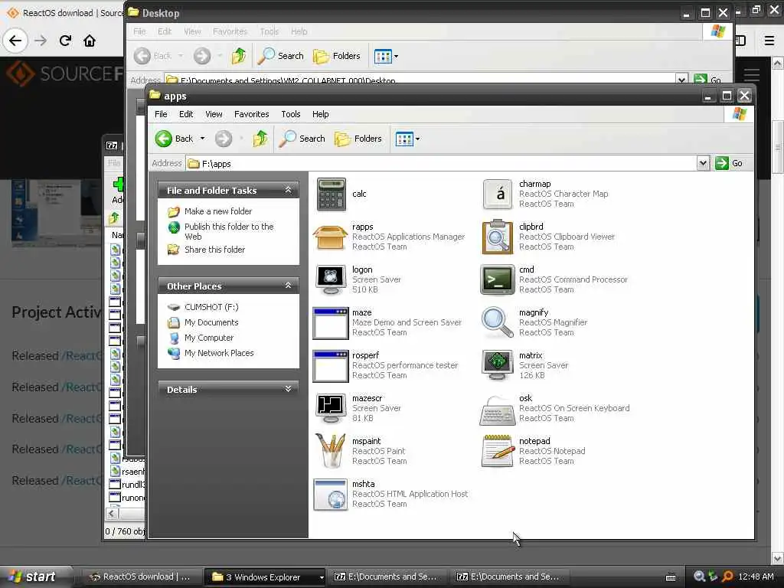Screen dimensions: 784x588
Task: Open Views dropdown arrow in apps toolbar
Action: 418,139
